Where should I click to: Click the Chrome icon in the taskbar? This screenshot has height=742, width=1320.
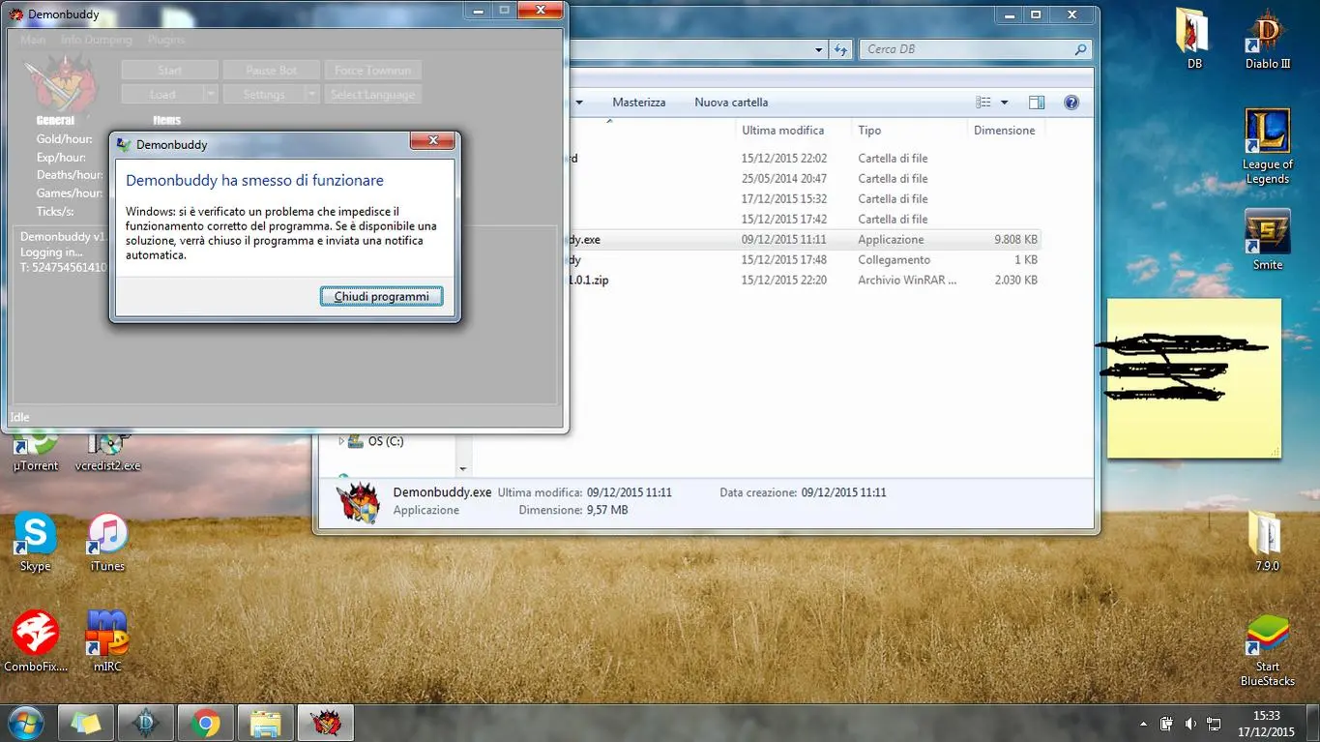tap(204, 723)
